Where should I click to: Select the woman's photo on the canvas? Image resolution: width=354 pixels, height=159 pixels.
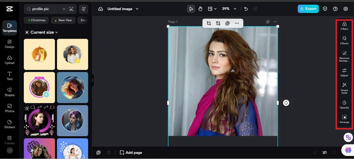coord(223,81)
